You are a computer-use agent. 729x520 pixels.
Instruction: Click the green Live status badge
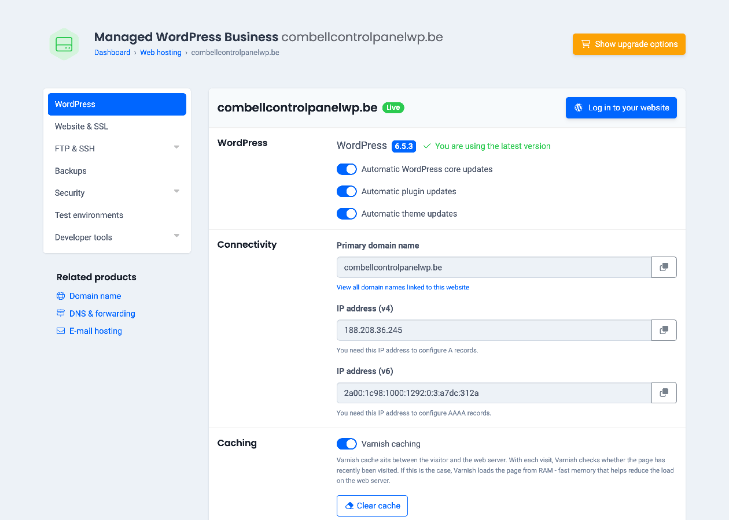point(393,107)
